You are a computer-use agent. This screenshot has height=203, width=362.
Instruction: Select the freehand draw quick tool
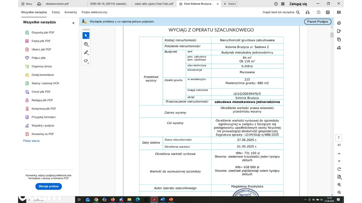[x=86, y=61]
